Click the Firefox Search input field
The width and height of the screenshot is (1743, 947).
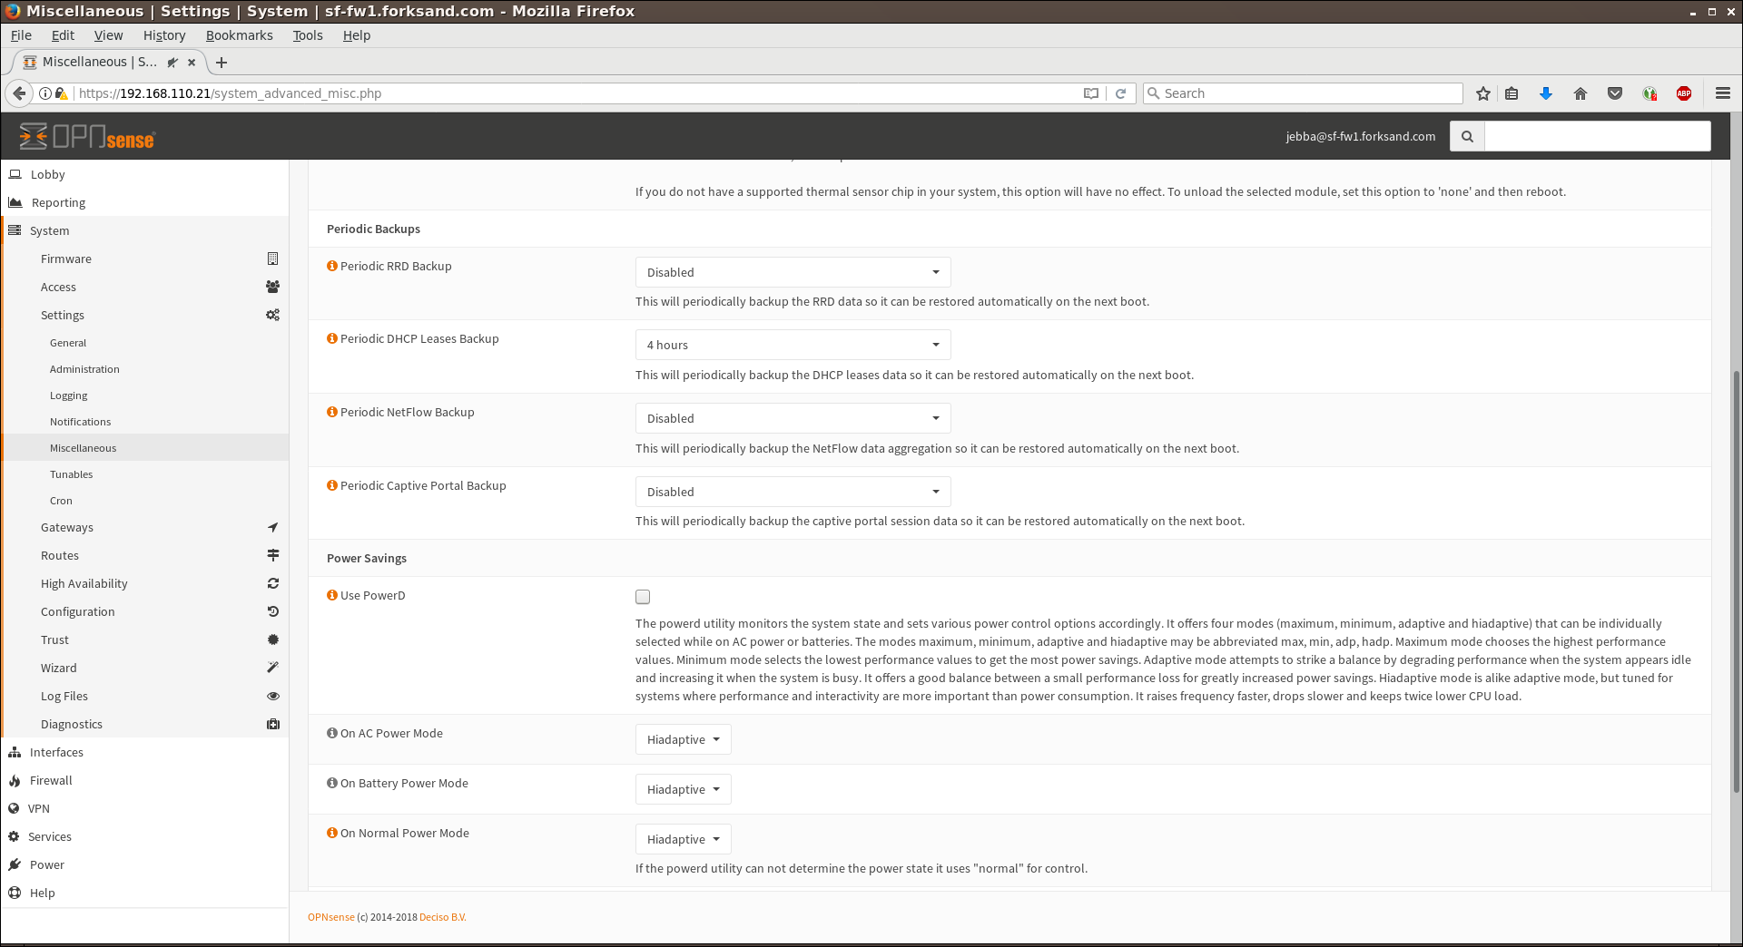(x=1307, y=93)
